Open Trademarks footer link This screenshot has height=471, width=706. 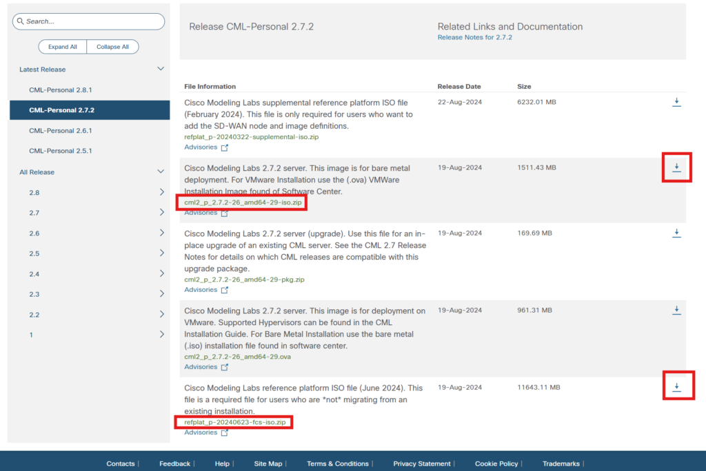coord(561,464)
